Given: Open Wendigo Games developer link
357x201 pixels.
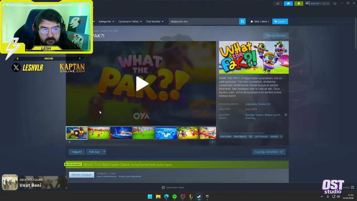Looking at the screenshot, I should 254,115.
